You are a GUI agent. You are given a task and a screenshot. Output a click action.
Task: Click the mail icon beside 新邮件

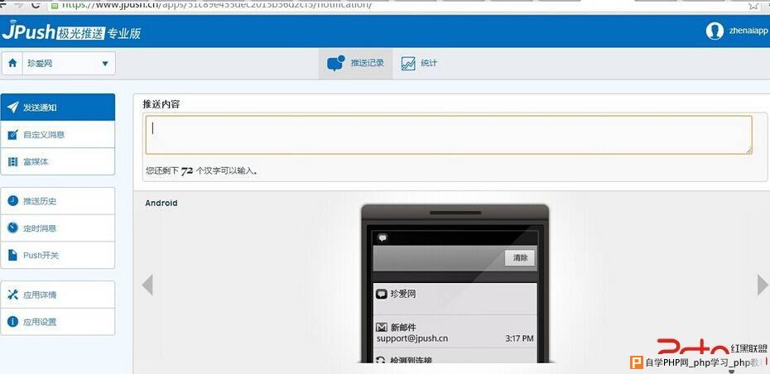(x=382, y=328)
